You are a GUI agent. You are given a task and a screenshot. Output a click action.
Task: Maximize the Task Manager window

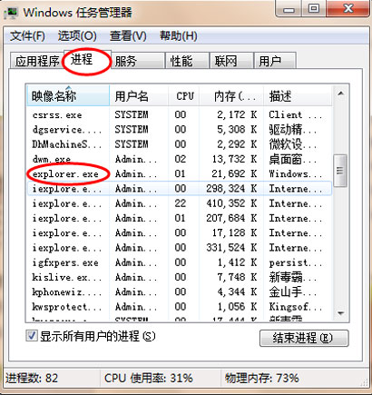[314, 9]
